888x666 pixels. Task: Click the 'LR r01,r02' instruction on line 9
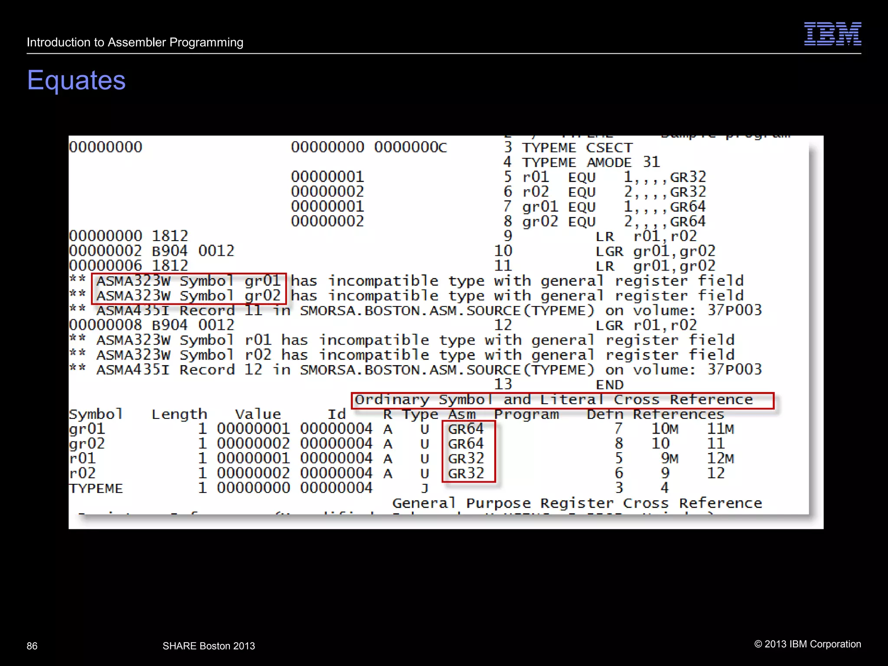(646, 236)
